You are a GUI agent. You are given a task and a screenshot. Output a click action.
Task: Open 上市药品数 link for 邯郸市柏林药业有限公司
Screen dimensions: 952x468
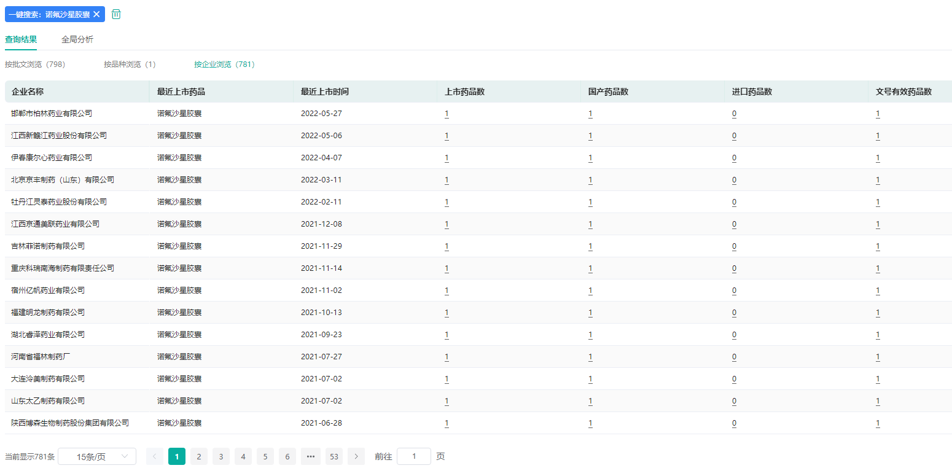[447, 114]
